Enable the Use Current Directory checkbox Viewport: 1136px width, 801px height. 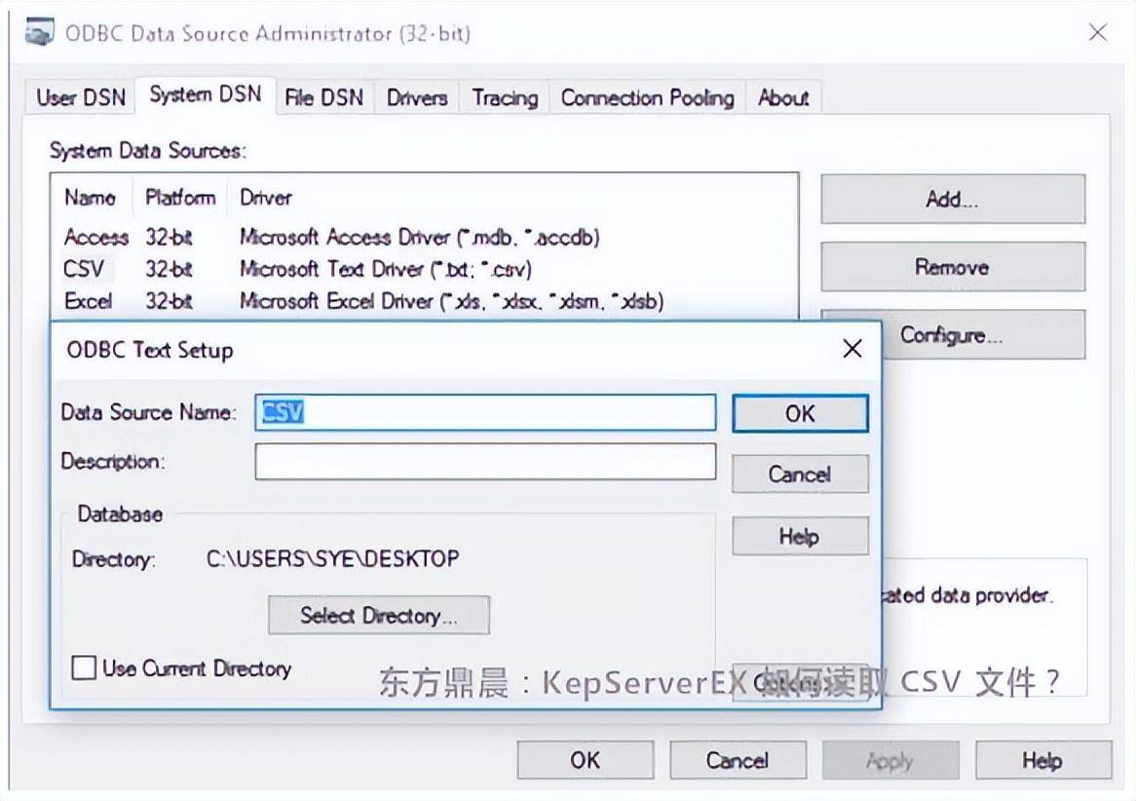pyautogui.click(x=84, y=667)
